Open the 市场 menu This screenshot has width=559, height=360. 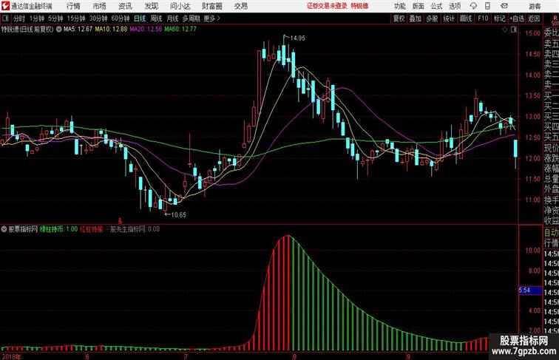pyautogui.click(x=100, y=6)
